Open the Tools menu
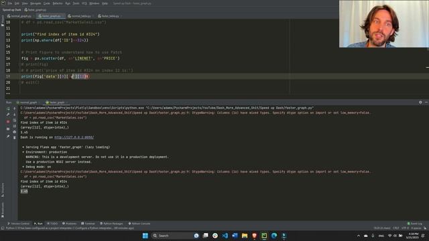Screen dimensions: 429x241 click(76, 3)
